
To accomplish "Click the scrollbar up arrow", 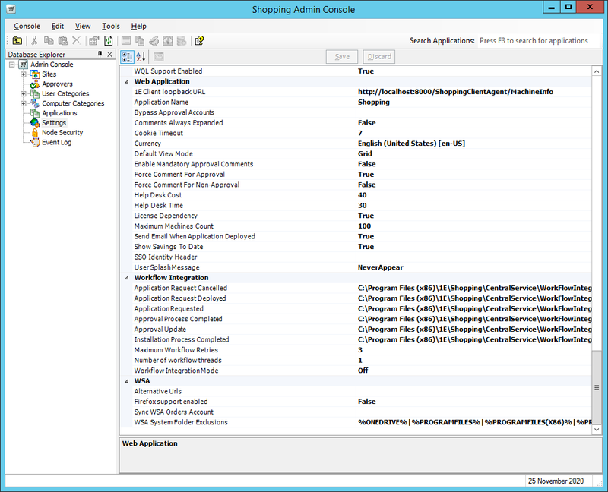I will pyautogui.click(x=597, y=71).
